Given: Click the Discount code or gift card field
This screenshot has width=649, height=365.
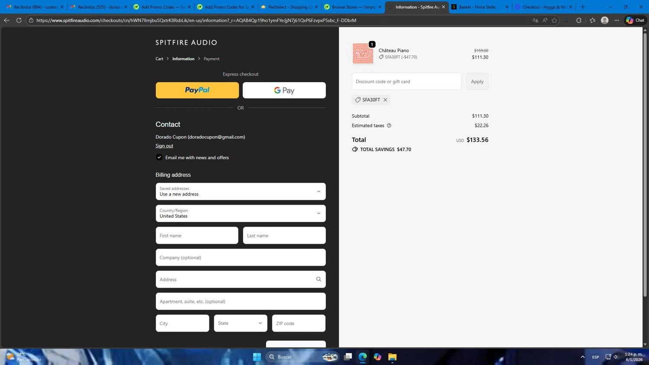Looking at the screenshot, I should [x=406, y=81].
